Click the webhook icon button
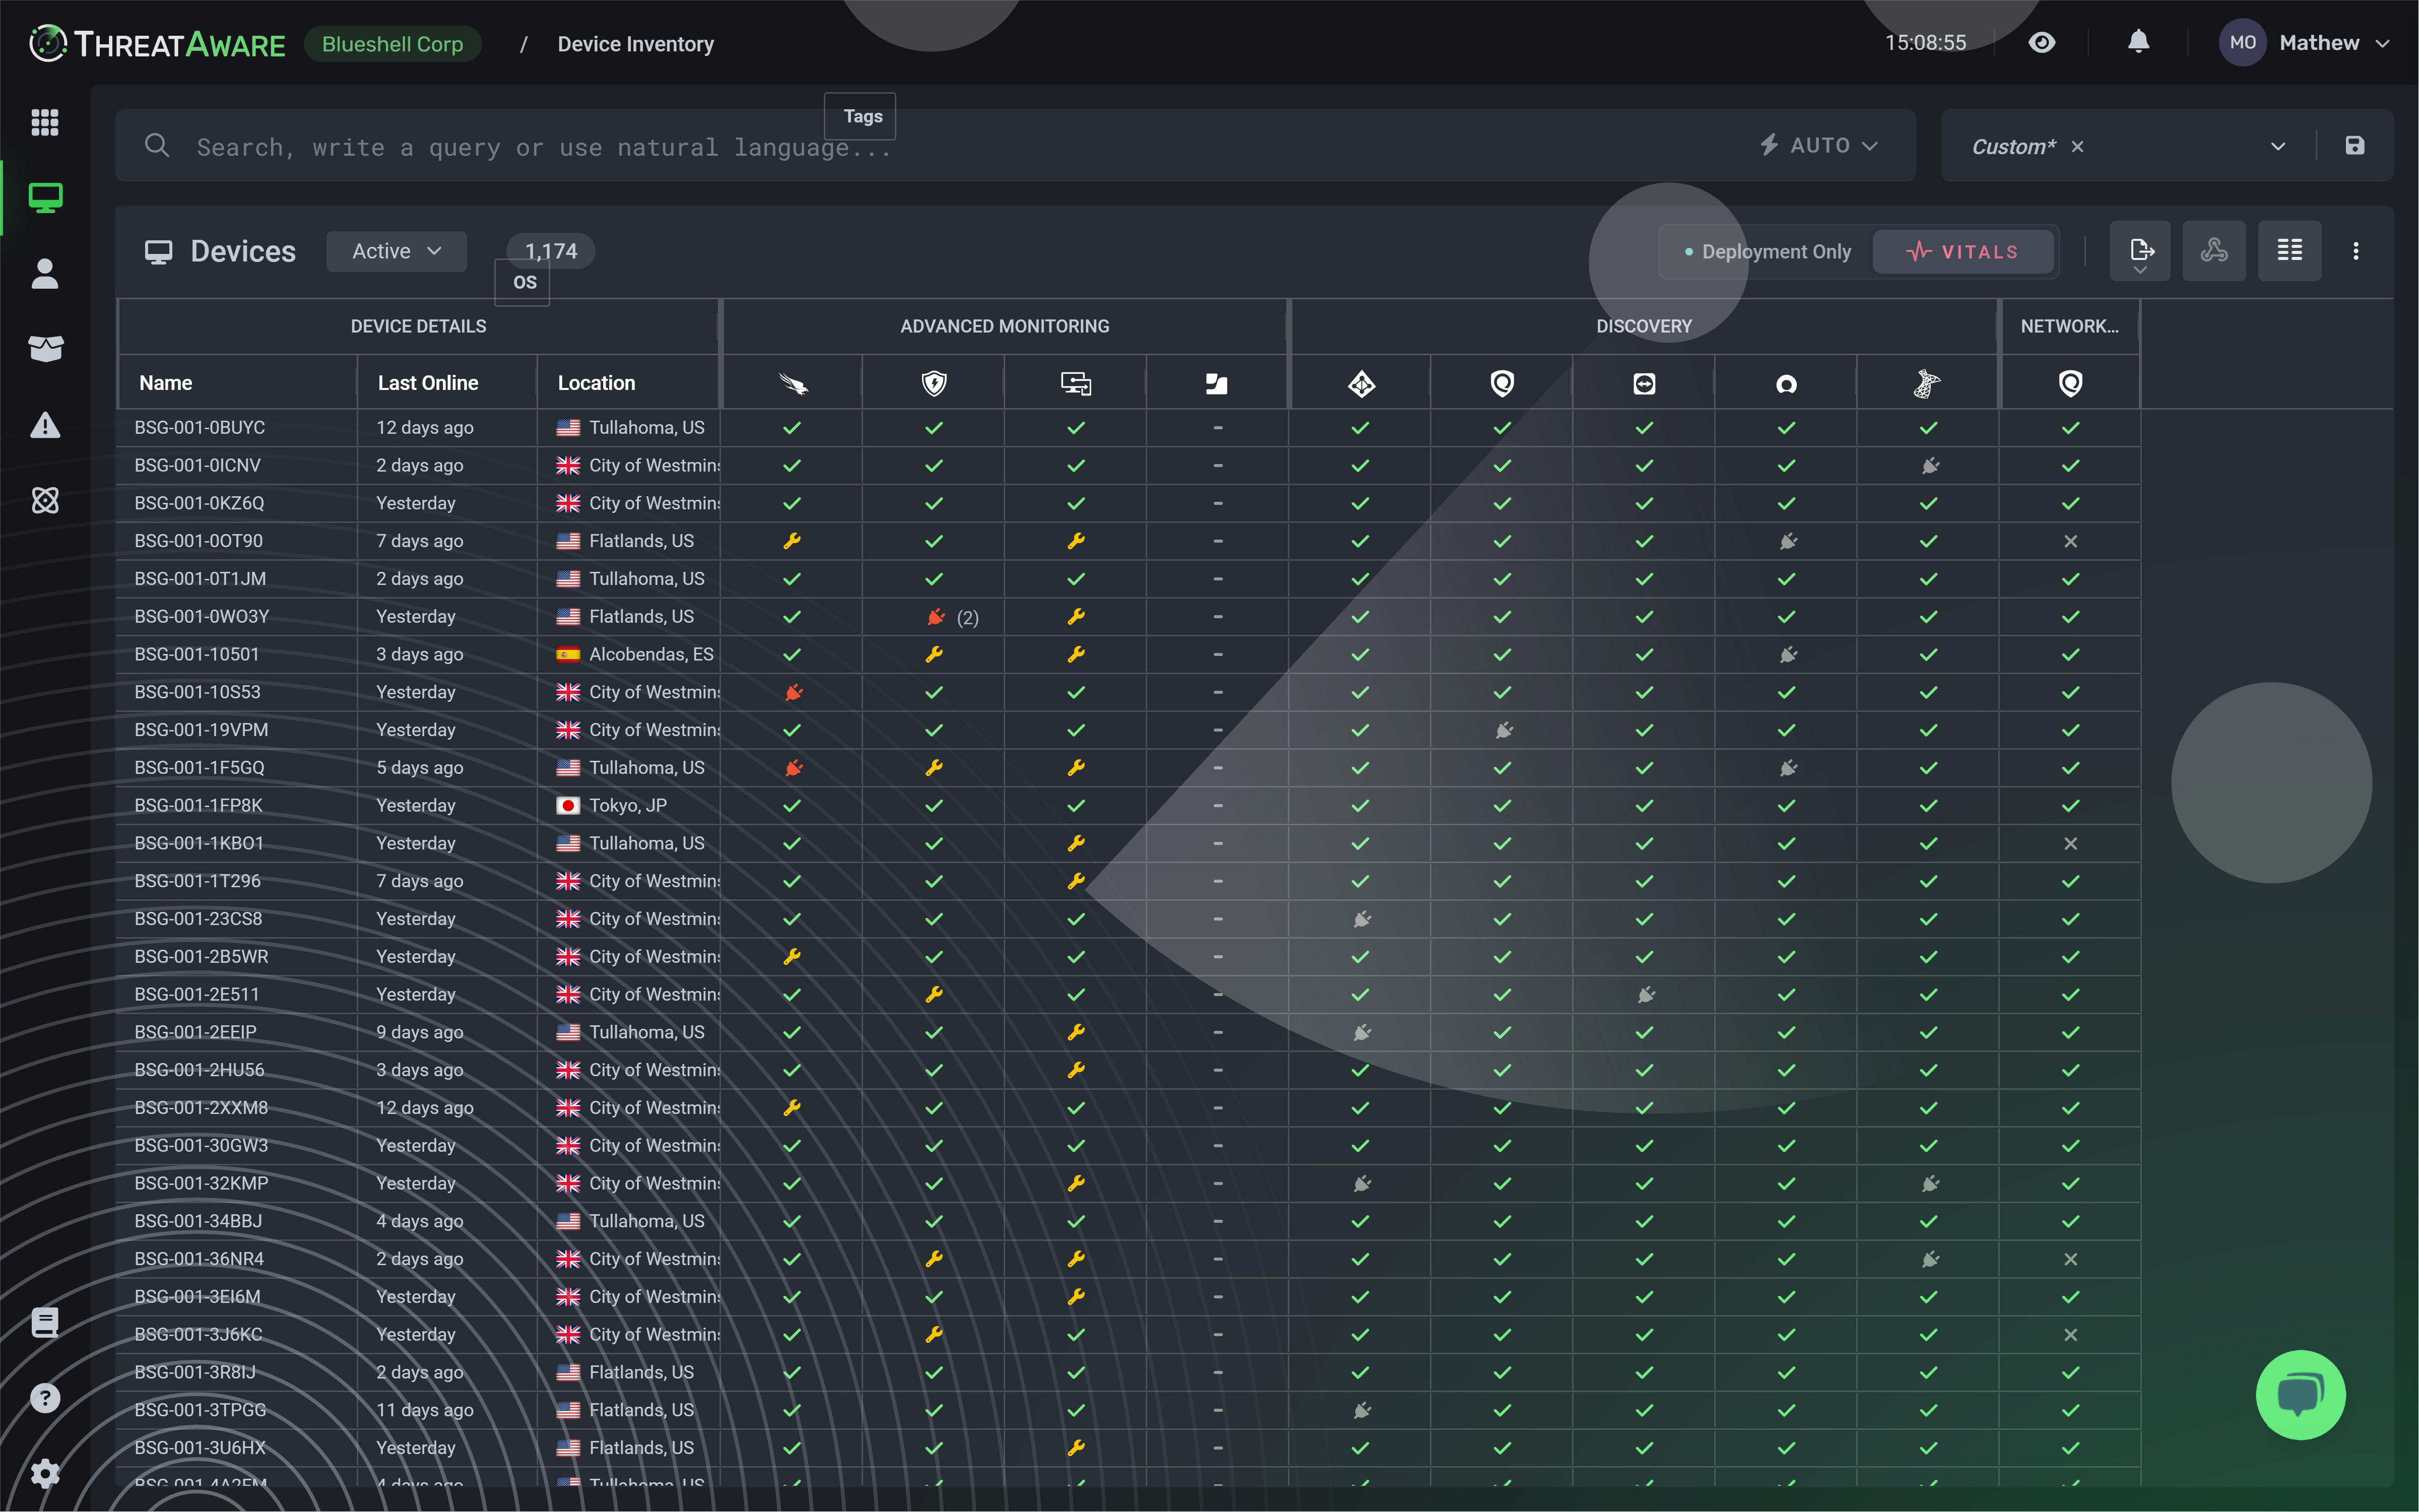Screen dimensions: 2419x1512 pos(2214,251)
